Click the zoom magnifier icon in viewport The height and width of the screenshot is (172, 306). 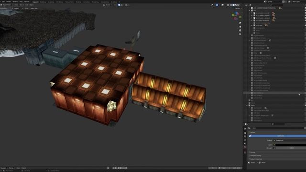[240, 23]
